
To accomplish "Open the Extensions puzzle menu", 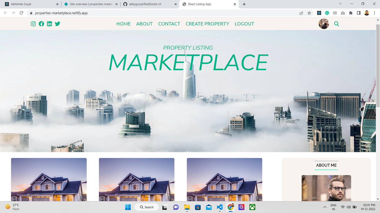I will [351, 13].
